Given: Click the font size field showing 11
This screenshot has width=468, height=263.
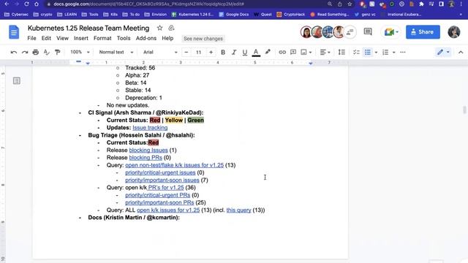Looking at the screenshot, I should (x=198, y=52).
